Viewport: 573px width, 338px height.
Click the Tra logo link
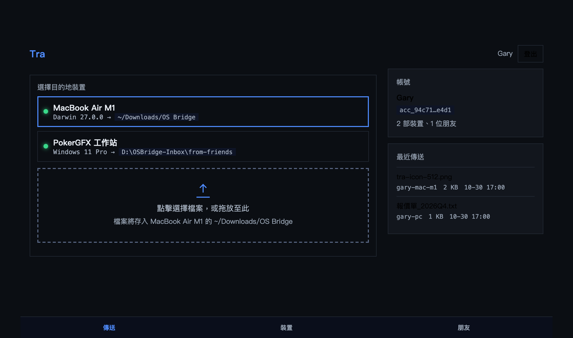37,54
